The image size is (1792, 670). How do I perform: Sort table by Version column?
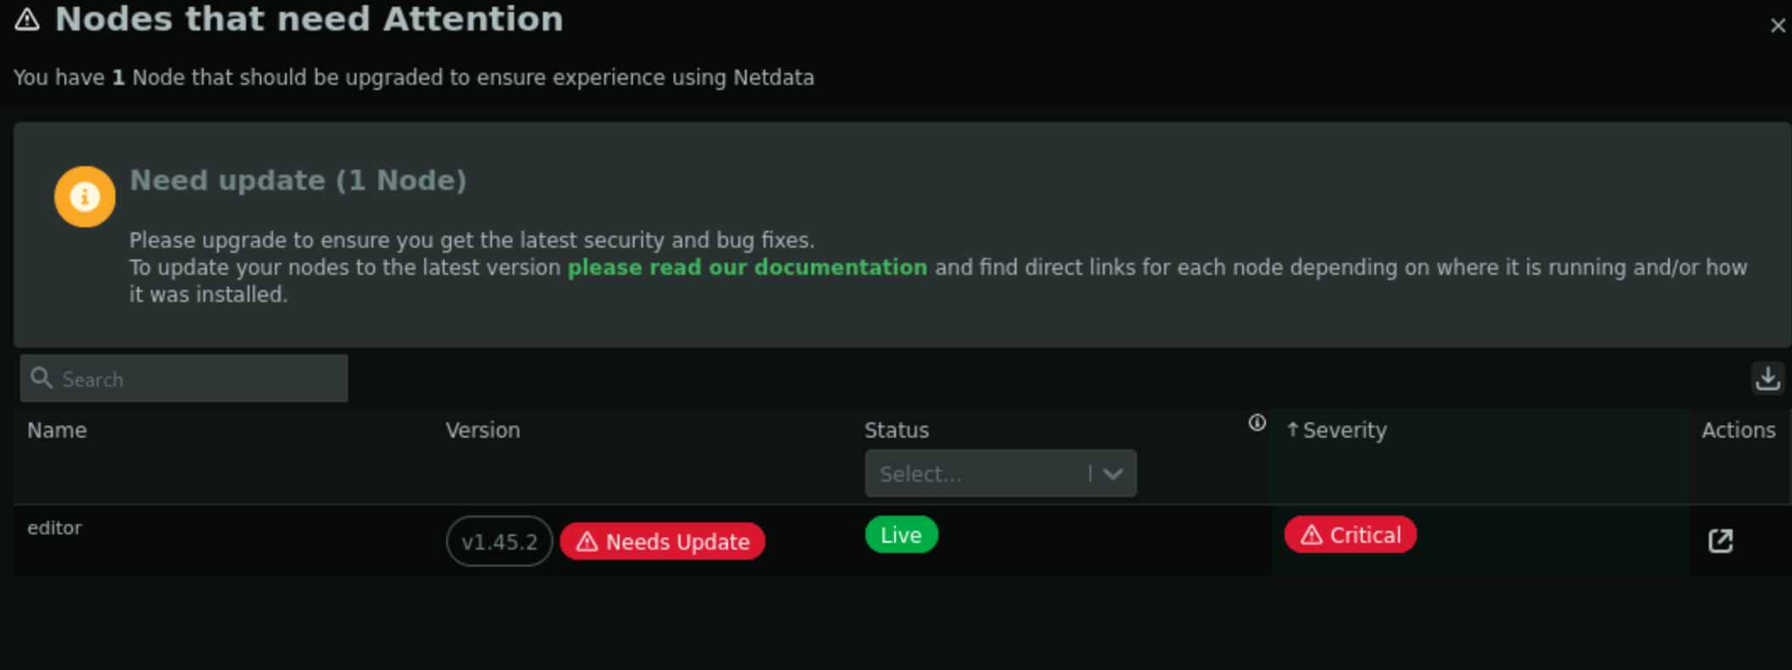483,431
